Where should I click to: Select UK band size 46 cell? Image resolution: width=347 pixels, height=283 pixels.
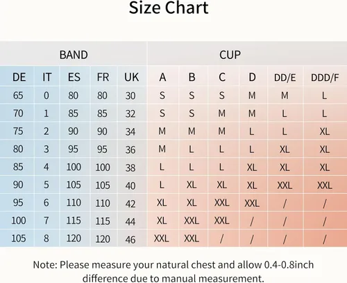click(130, 239)
